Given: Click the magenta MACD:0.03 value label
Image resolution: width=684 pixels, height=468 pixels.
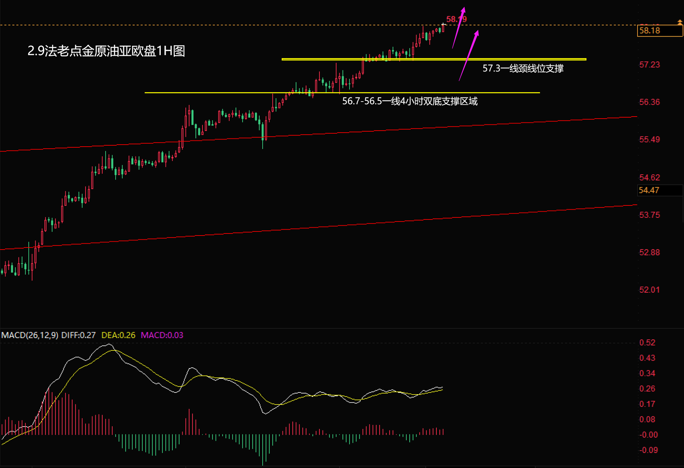Looking at the screenshot, I should (162, 335).
